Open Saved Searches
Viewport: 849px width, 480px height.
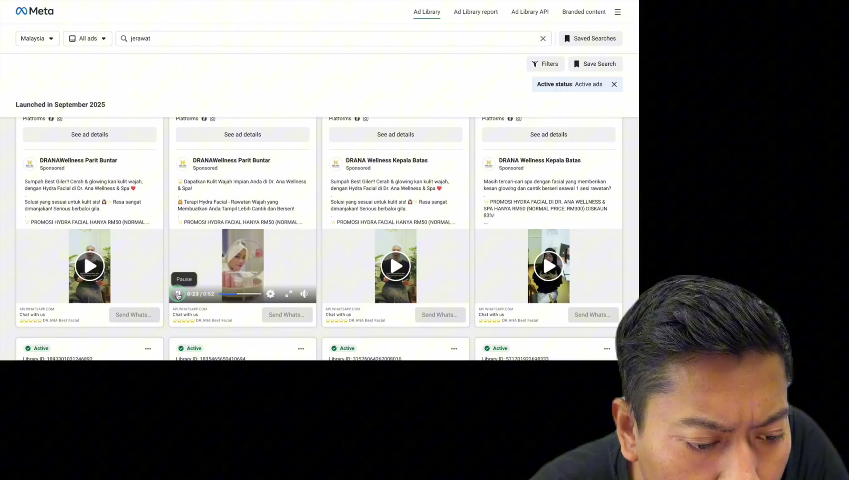[590, 39]
